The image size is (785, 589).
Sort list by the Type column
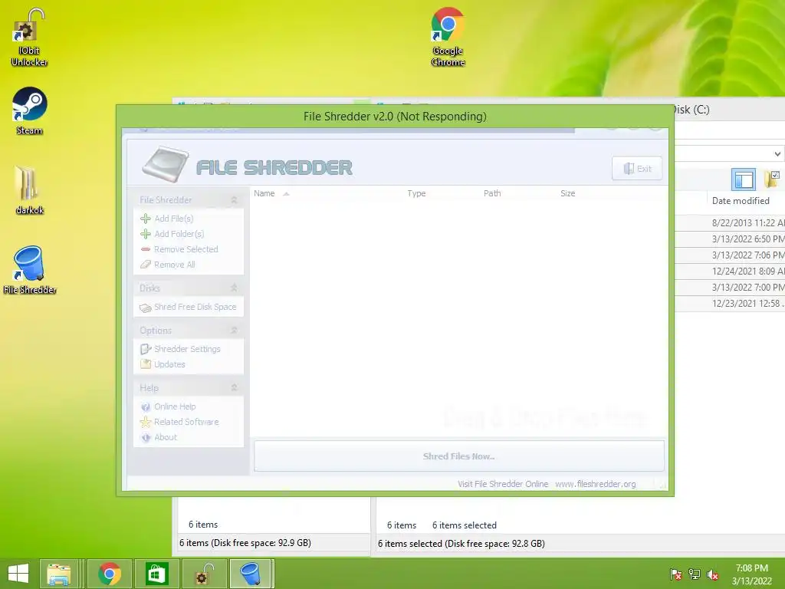416,193
